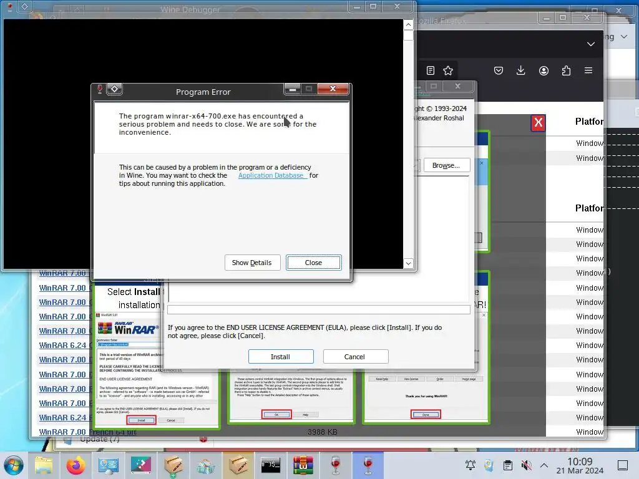Click show desktop icon at taskbar end

[x=623, y=465]
